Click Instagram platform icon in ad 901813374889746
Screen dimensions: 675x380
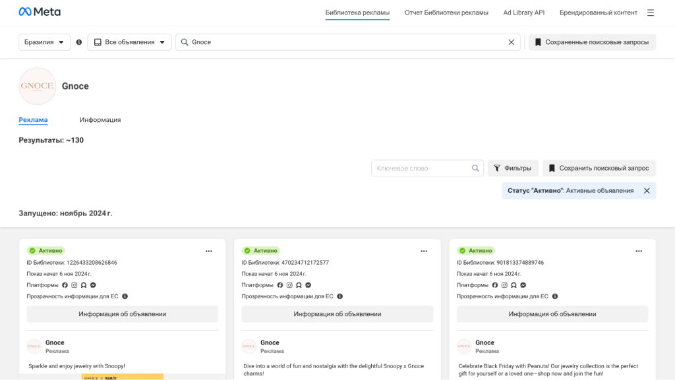point(504,285)
